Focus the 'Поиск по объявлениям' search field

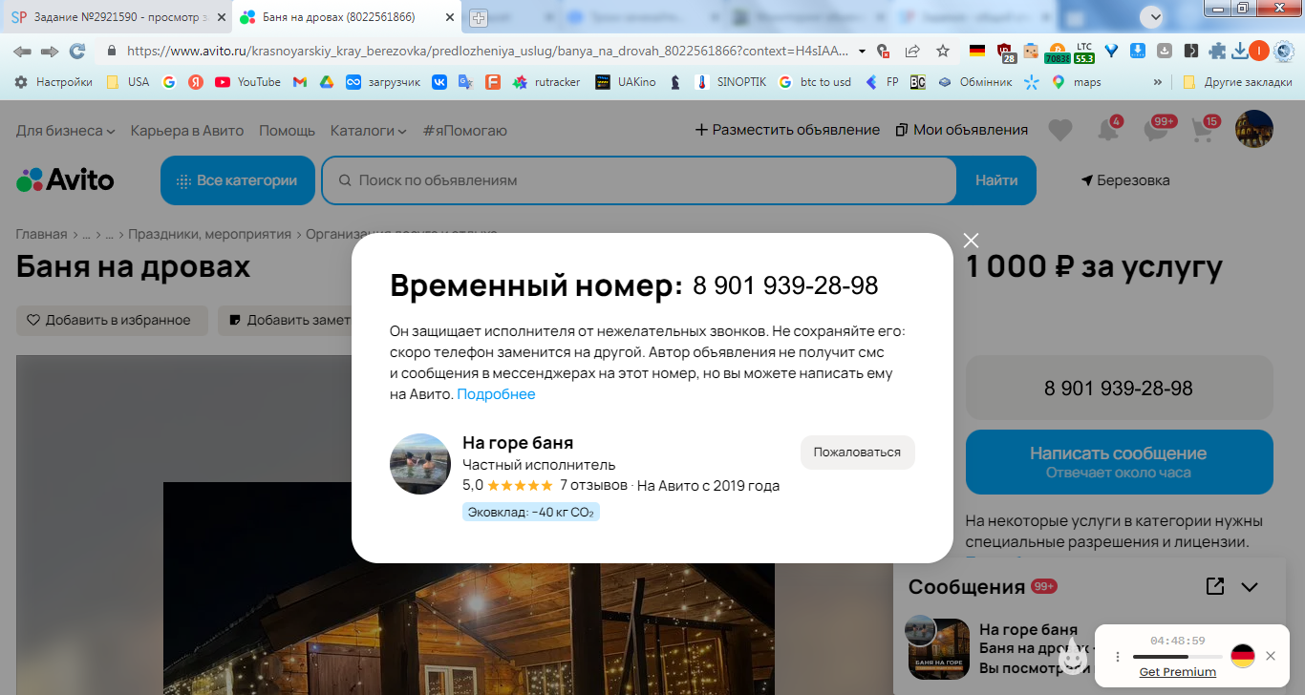coord(638,180)
